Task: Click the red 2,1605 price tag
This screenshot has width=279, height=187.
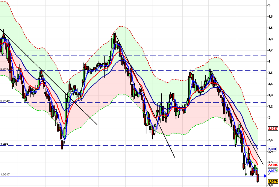Action: [273, 165]
